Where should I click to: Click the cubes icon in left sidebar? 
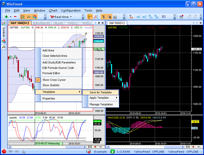(x=4, y=41)
